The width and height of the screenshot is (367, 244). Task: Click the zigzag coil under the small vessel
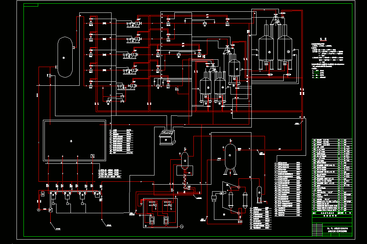click(185, 182)
